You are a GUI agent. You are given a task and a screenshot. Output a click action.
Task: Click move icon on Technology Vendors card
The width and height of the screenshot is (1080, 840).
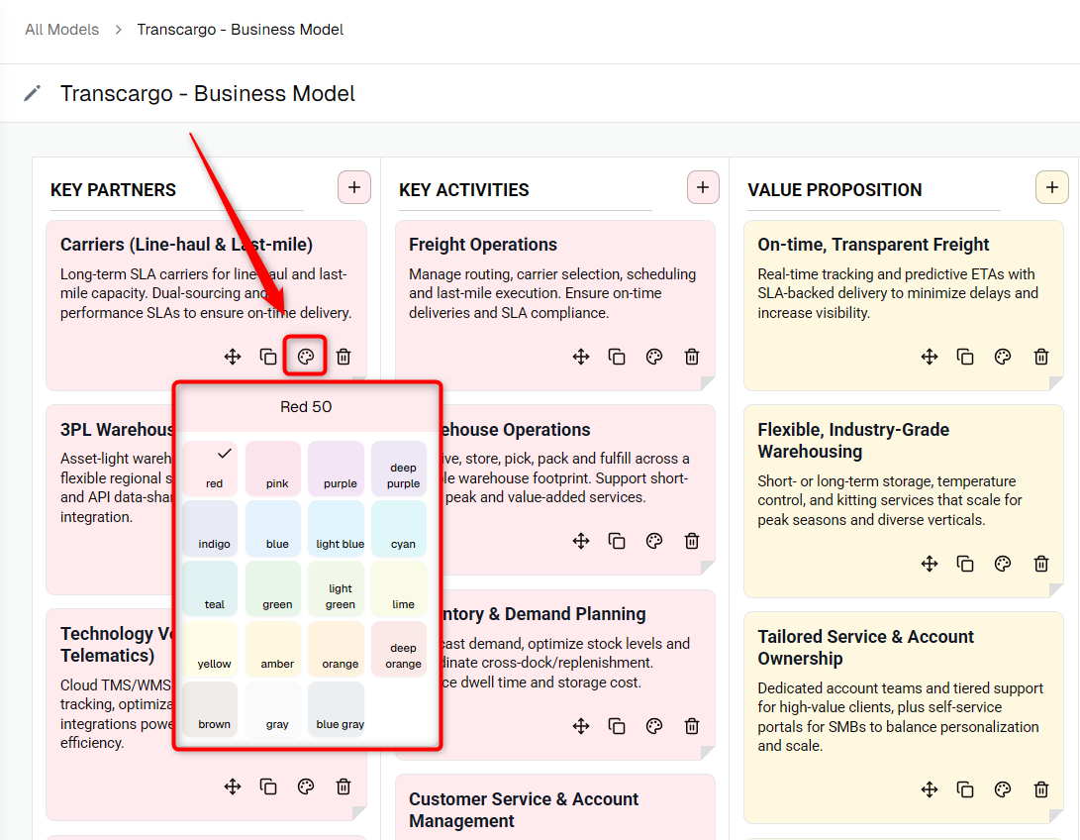click(x=233, y=787)
